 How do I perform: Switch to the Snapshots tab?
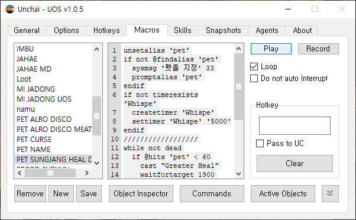(224, 30)
